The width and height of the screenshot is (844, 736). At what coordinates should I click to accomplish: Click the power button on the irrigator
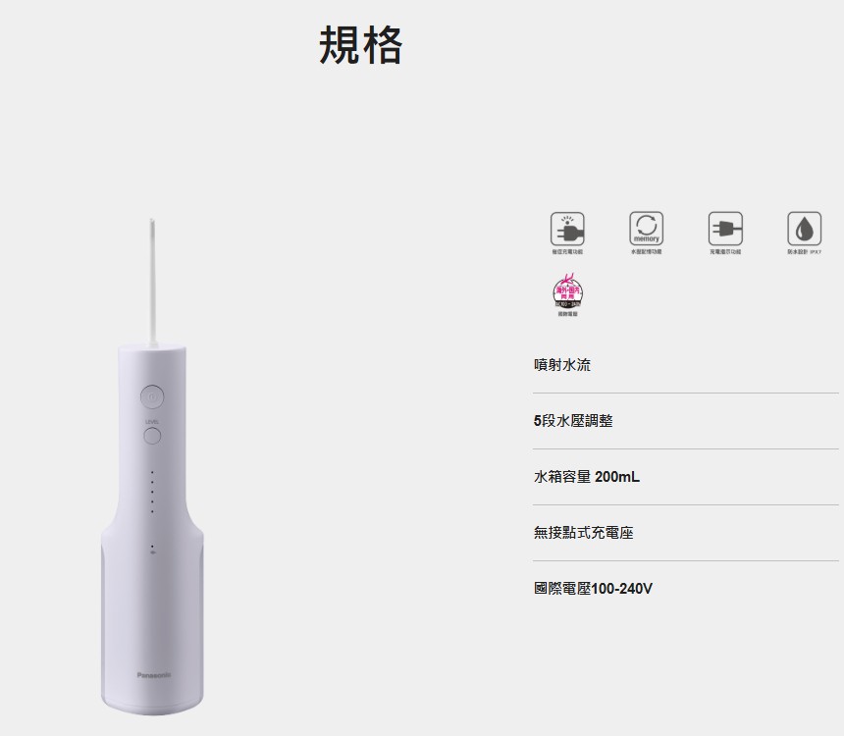152,397
